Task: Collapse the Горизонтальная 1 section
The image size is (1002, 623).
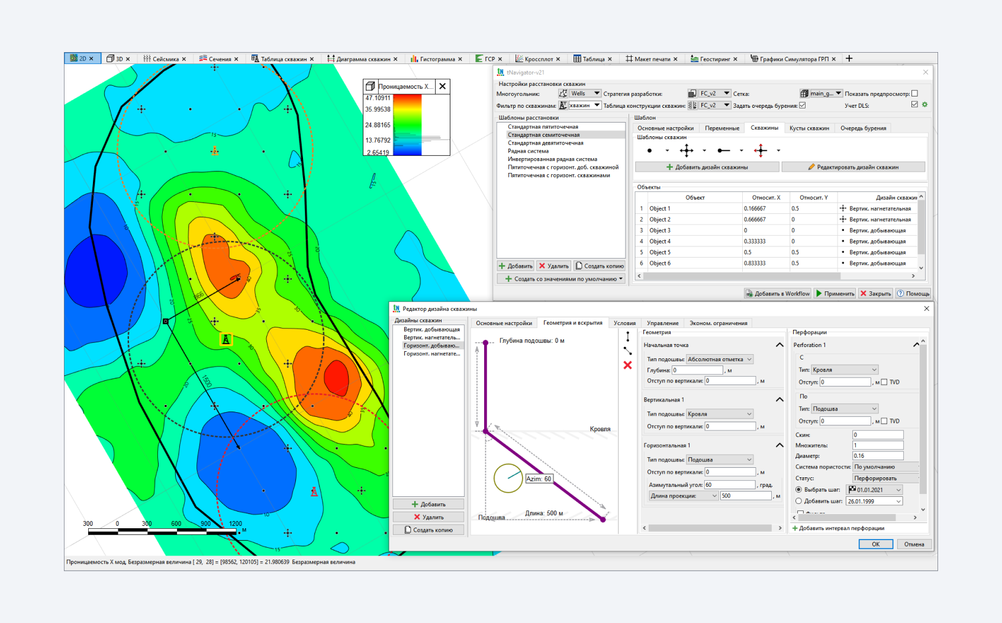Action: pos(779,445)
